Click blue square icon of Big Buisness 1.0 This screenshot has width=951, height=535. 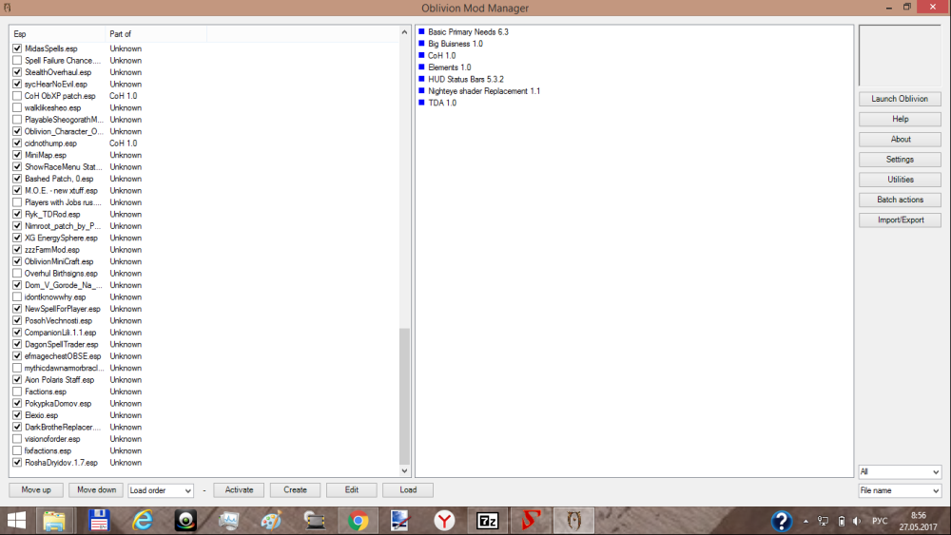coord(421,44)
